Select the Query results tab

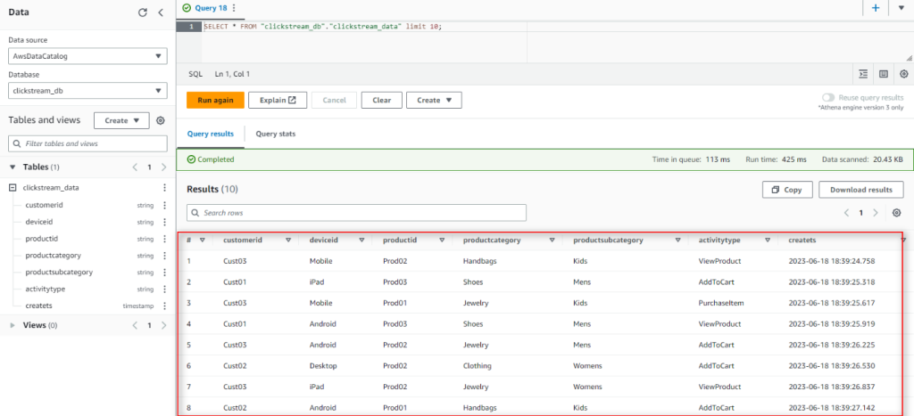point(210,134)
